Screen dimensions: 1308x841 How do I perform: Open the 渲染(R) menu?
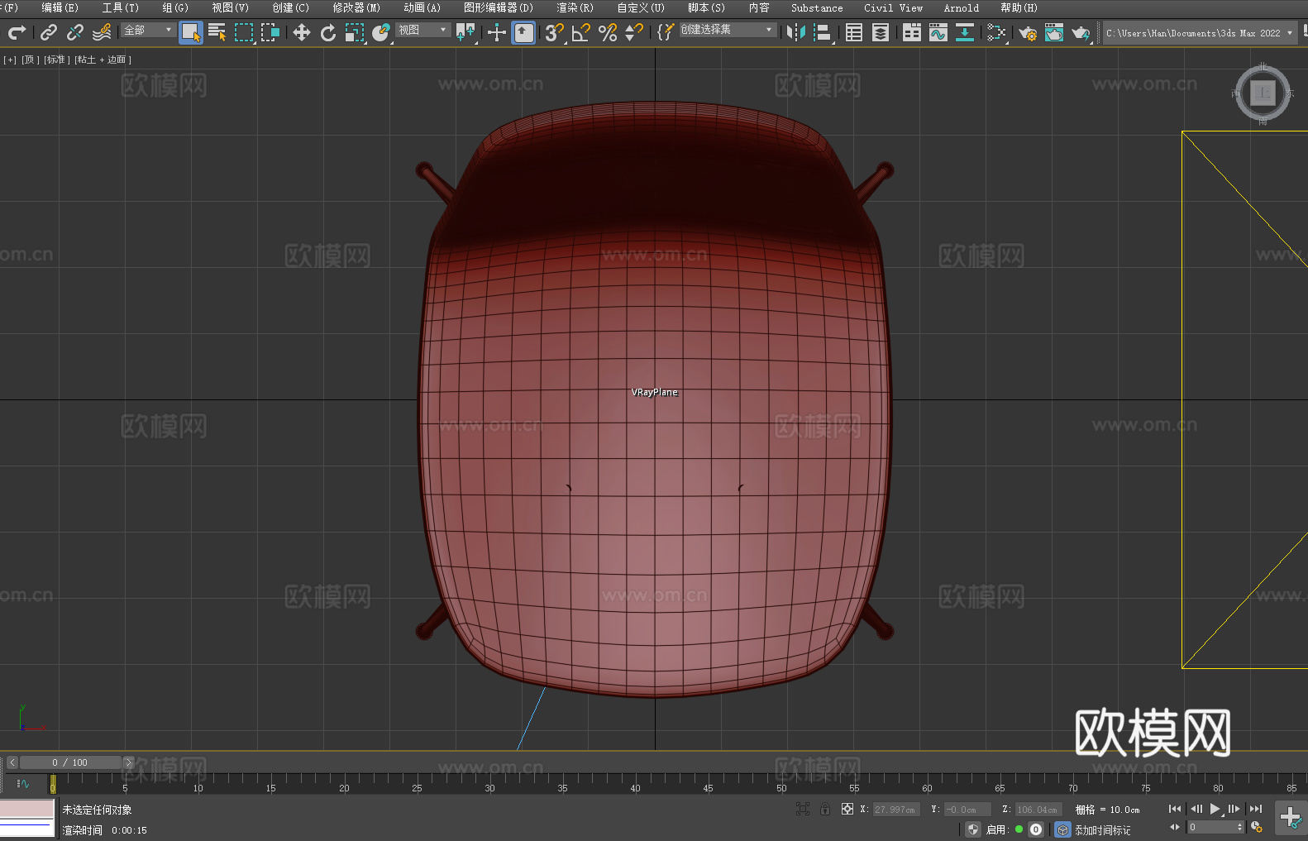tap(575, 7)
